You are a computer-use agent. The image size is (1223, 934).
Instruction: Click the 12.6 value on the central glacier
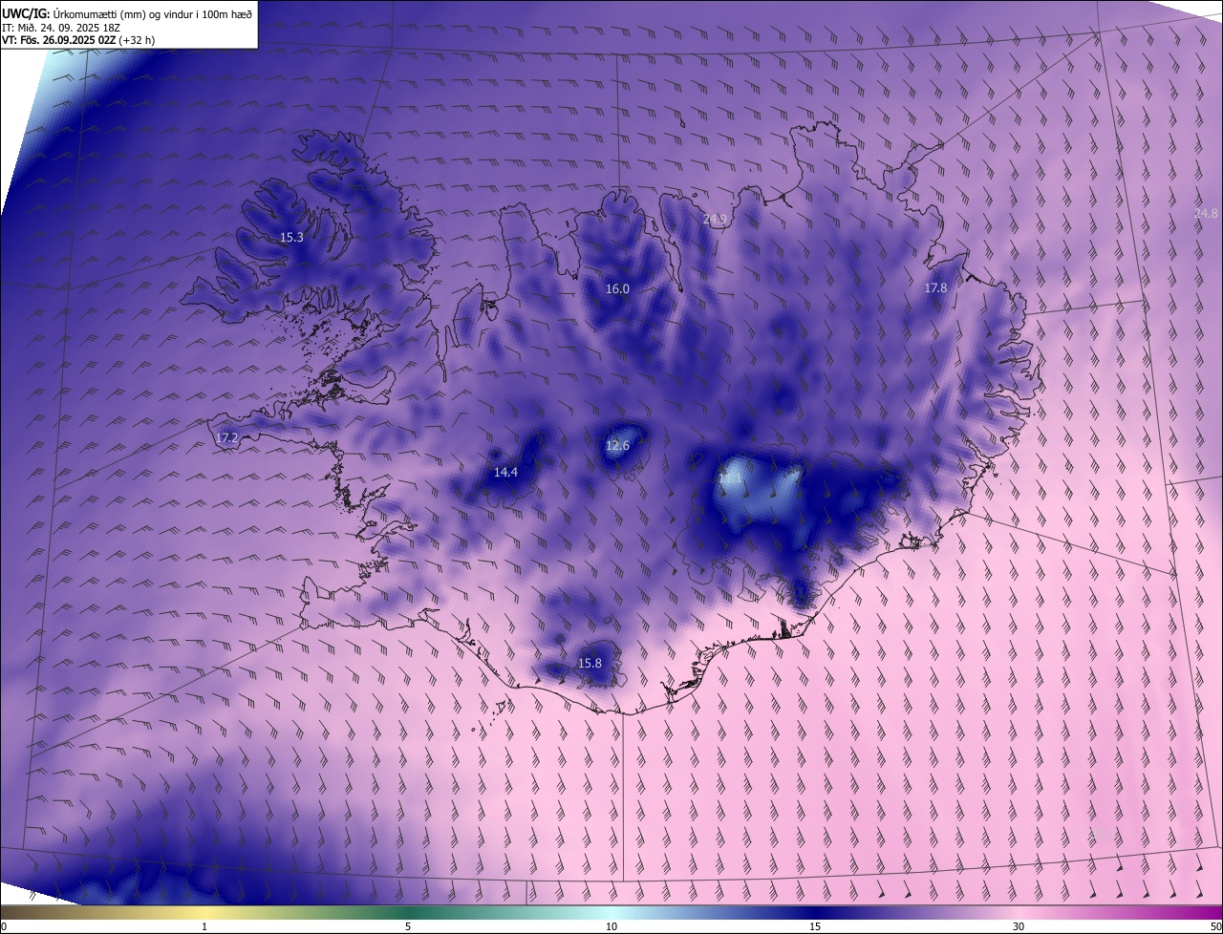pos(617,445)
